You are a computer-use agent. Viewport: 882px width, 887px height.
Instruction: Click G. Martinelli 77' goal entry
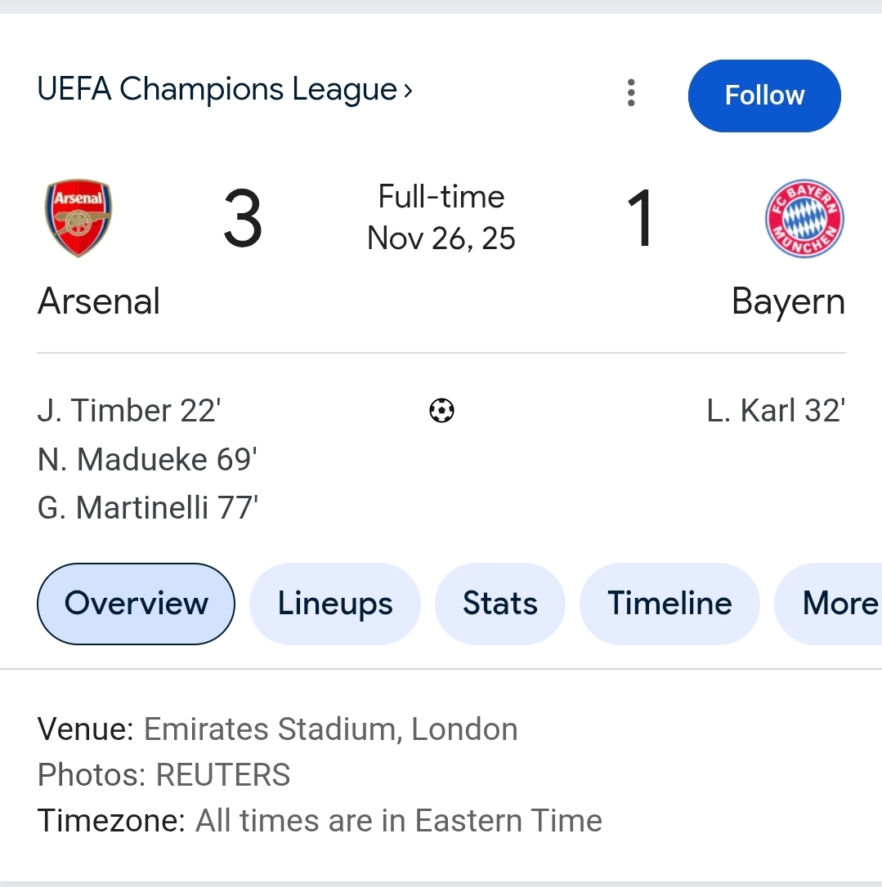(148, 508)
